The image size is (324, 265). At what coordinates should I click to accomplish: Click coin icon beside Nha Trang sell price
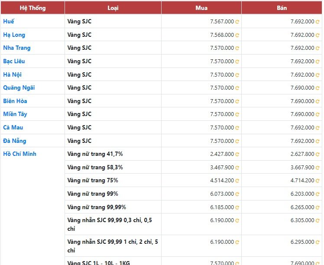(x=318, y=48)
